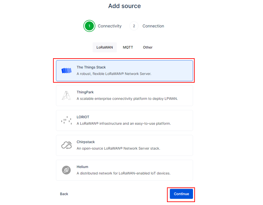This screenshot has width=263, height=205.
Task: Jump to the Connection step label
Action: click(x=153, y=26)
